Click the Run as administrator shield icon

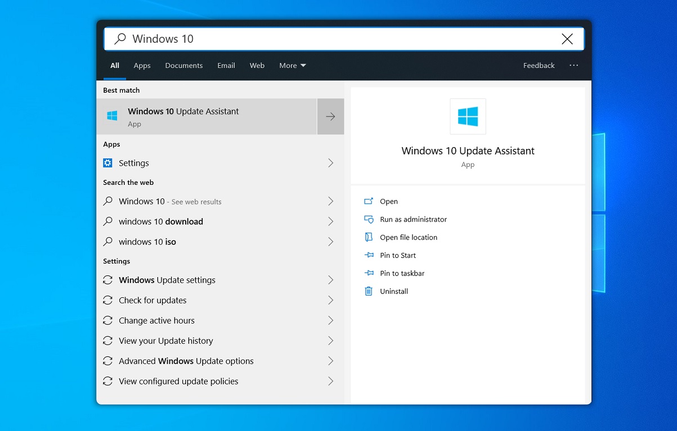369,219
